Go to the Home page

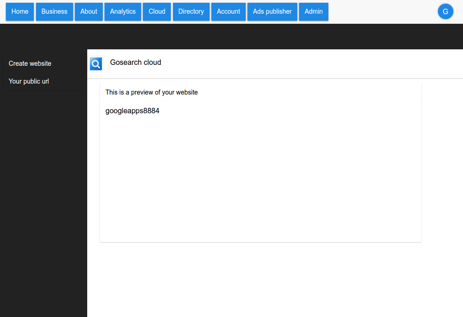(20, 11)
